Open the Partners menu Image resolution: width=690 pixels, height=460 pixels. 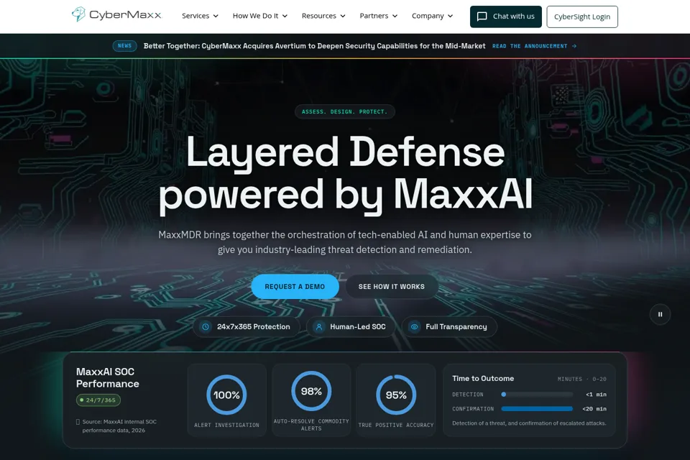point(379,16)
